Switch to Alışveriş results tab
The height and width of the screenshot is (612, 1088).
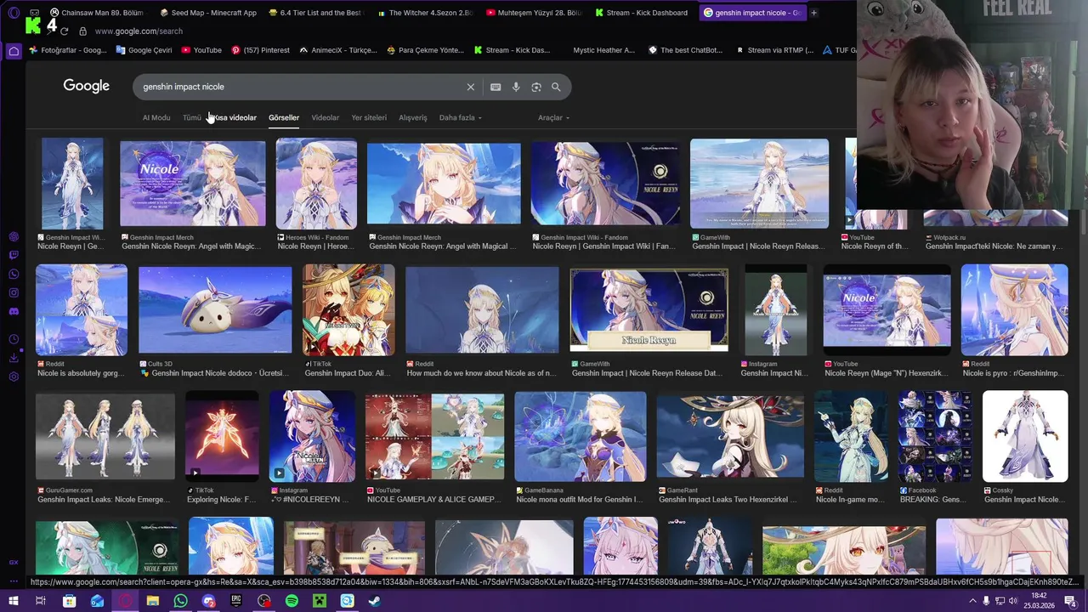coord(413,117)
